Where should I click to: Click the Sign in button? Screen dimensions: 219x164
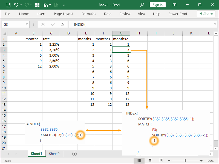pos(157,5)
